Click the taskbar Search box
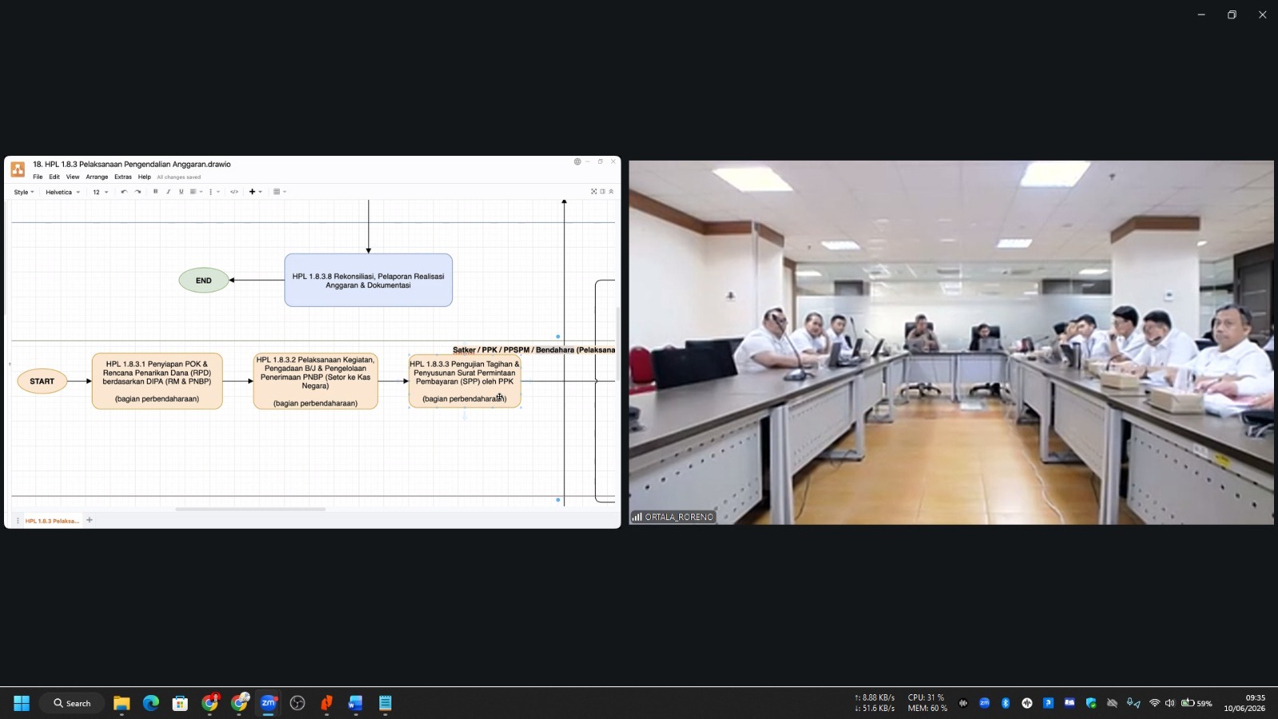Image resolution: width=1278 pixels, height=719 pixels. (x=72, y=703)
